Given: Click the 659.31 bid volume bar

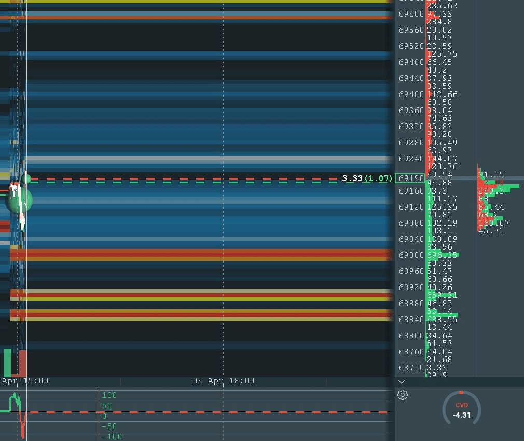Looking at the screenshot, I should pyautogui.click(x=442, y=295).
